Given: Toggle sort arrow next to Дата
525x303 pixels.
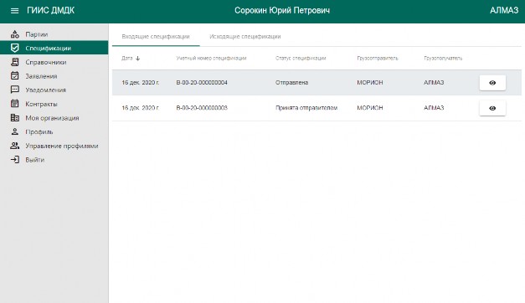Looking at the screenshot, I should 137,59.
